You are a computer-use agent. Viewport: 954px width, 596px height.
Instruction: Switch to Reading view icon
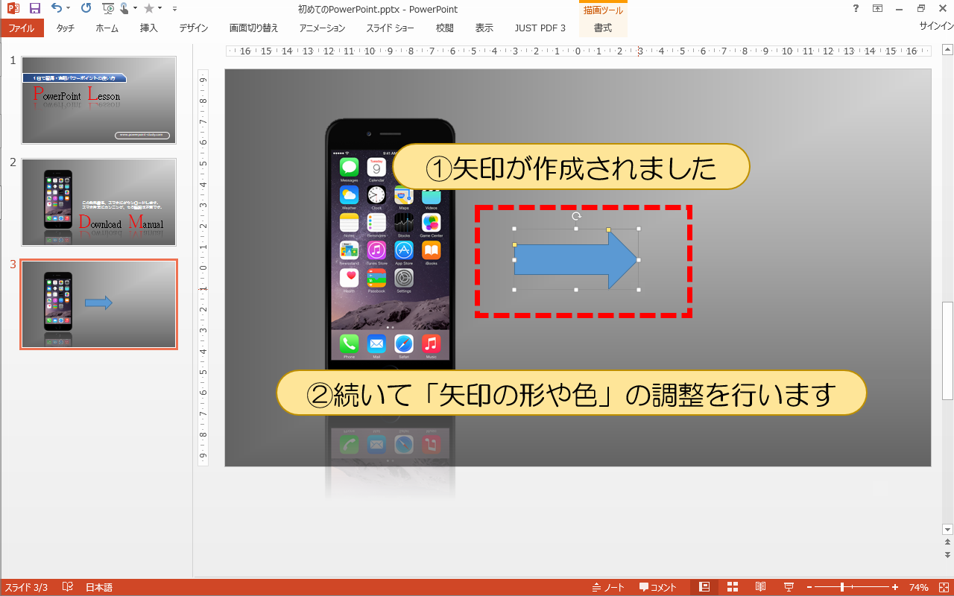click(761, 588)
